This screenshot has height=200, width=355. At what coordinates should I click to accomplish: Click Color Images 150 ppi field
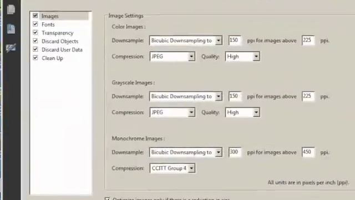pos(235,41)
